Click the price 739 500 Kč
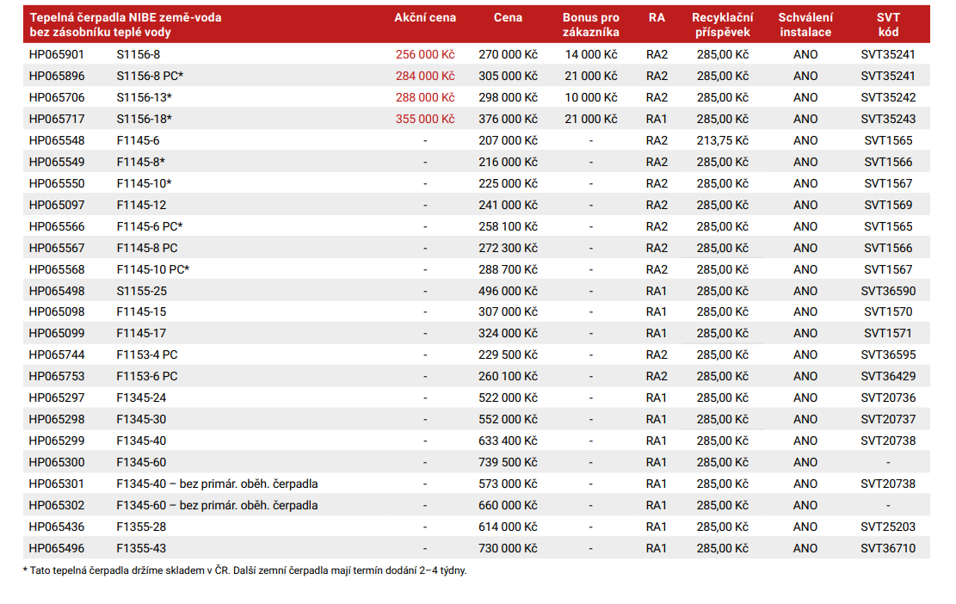 coord(508,462)
